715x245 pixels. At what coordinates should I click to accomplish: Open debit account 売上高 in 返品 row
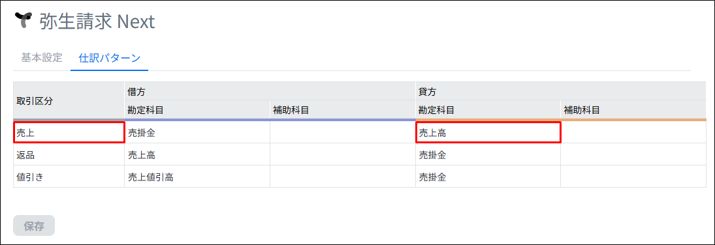[197, 154]
